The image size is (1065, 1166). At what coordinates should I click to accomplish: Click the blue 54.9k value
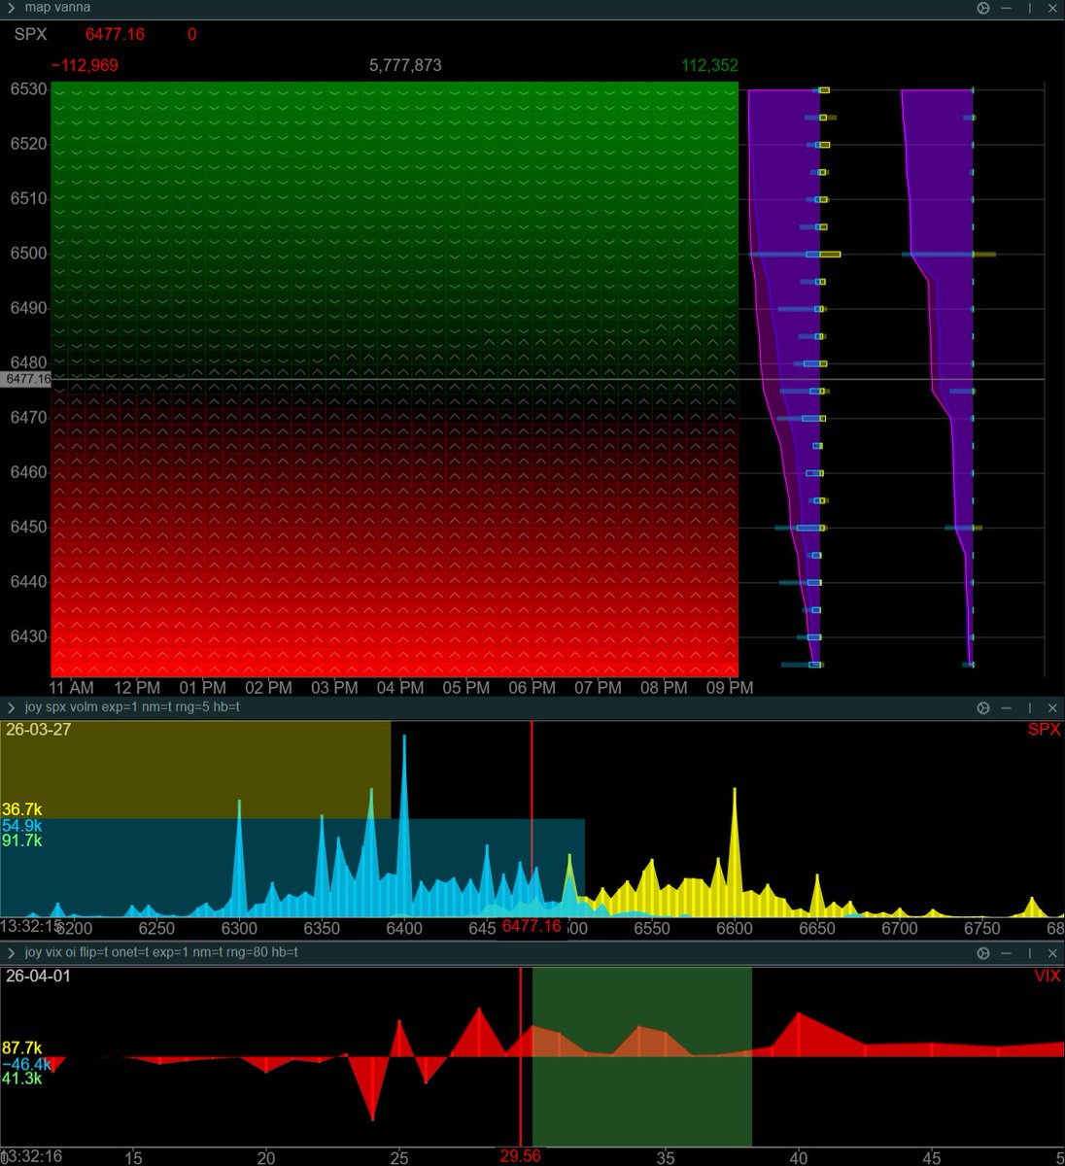[x=21, y=825]
